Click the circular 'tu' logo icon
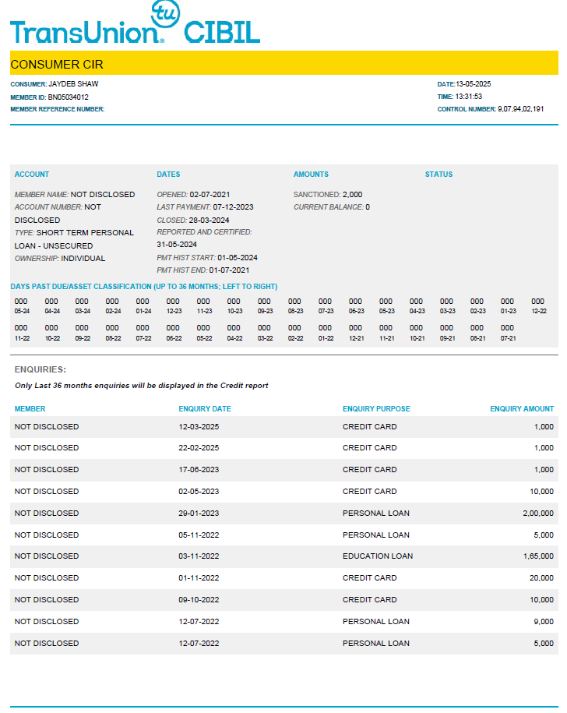This screenshot has width=567, height=713. [164, 14]
